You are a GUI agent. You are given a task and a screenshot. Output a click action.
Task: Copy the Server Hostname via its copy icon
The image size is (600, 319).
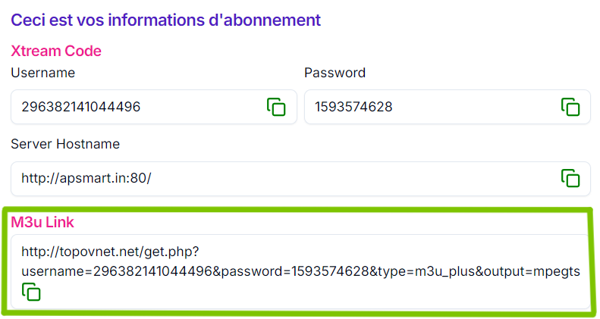570,178
